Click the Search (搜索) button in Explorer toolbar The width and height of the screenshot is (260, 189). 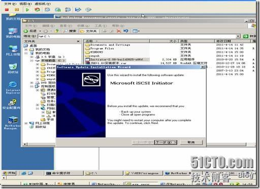click(x=70, y=31)
